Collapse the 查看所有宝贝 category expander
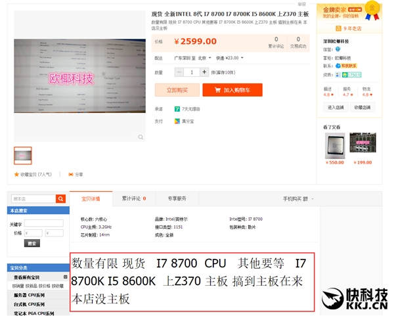The image size is (394, 316). coord(65,277)
